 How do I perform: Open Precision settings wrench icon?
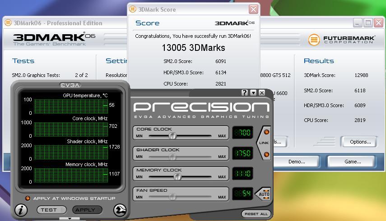120,210
